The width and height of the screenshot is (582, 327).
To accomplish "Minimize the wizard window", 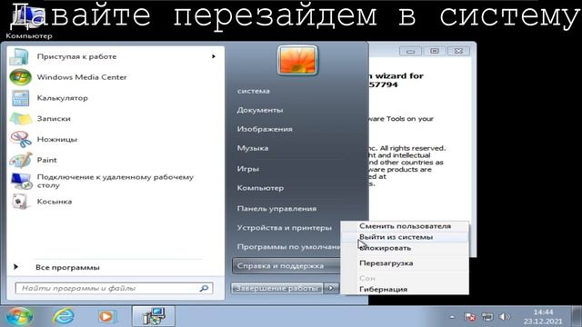I will [x=410, y=51].
